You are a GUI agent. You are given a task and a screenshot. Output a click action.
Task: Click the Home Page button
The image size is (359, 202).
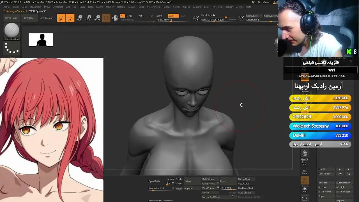tap(11, 18)
